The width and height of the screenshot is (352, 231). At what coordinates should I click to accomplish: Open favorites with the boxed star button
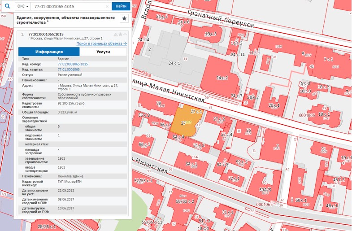tap(124, 18)
